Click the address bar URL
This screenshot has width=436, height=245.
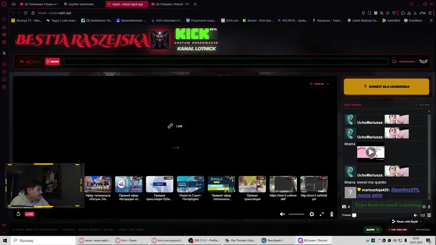54,13
